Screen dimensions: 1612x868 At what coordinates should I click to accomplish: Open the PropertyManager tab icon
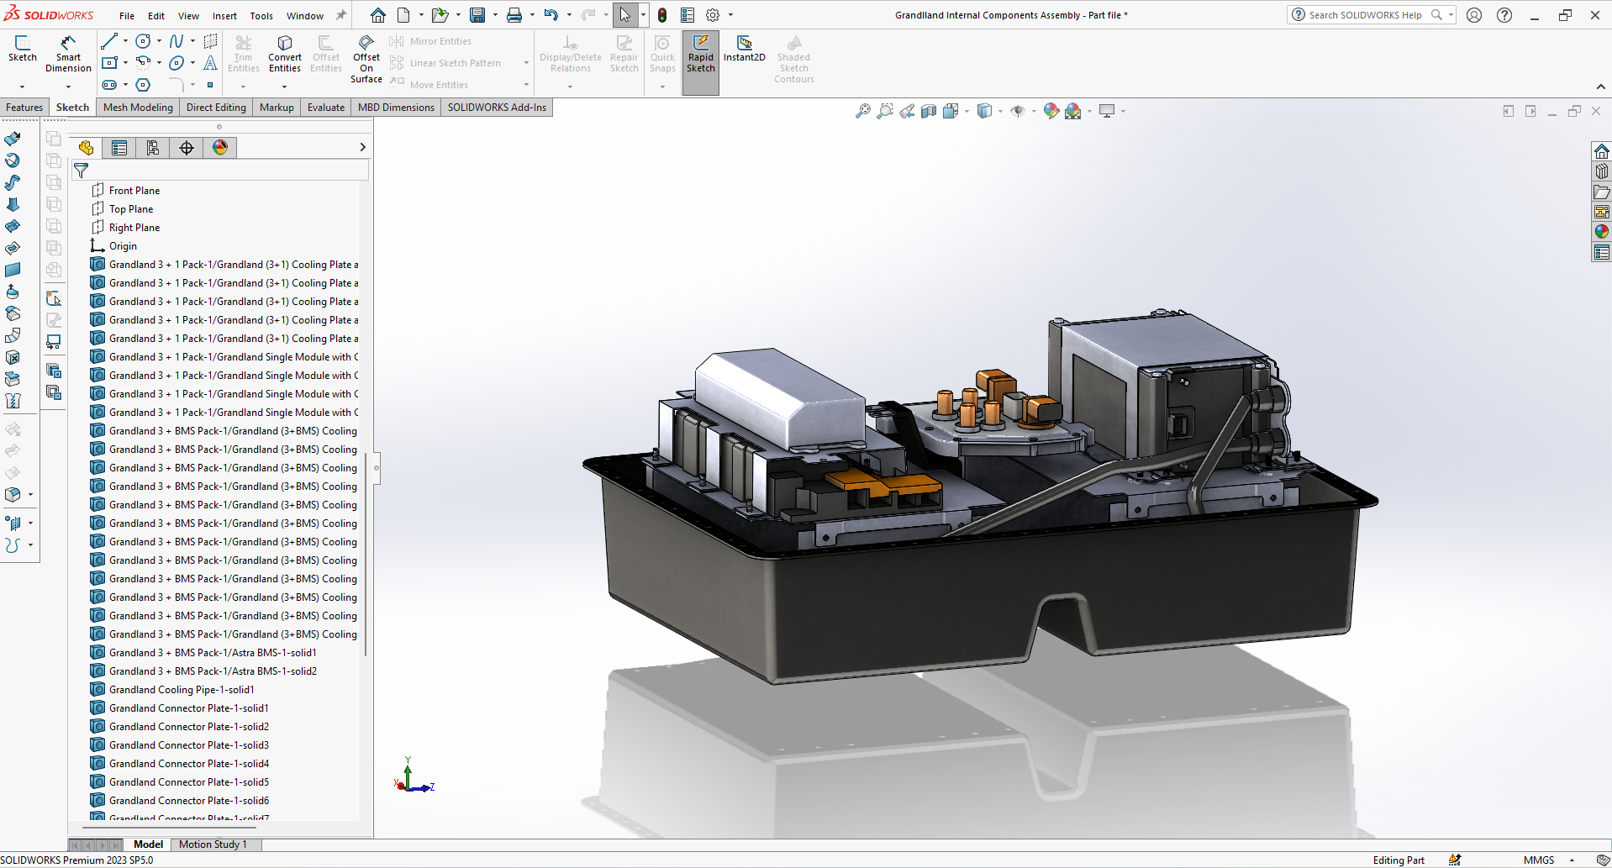pos(119,148)
